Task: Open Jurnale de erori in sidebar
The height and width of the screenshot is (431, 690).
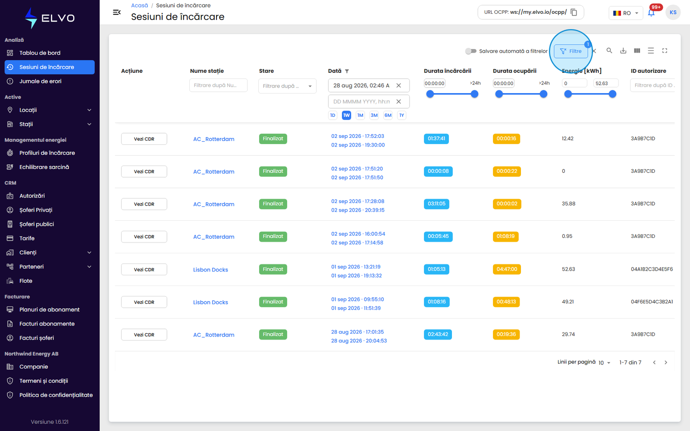Action: click(x=50, y=81)
